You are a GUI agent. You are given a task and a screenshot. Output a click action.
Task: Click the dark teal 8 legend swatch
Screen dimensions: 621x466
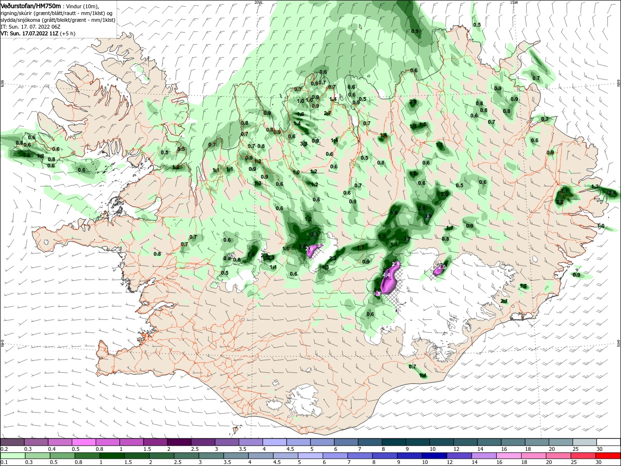click(x=395, y=442)
